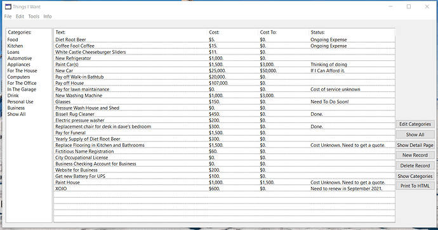Select Electric pressure washer row
Image resolution: width=438 pixels, height=230 pixels.
click(x=224, y=120)
